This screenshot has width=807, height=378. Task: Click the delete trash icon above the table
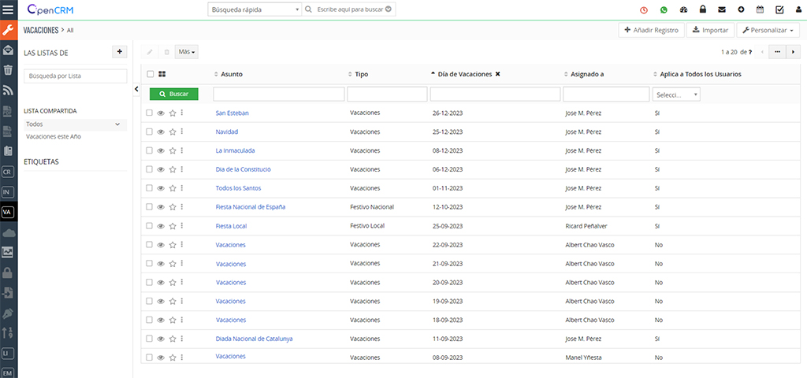(x=166, y=52)
